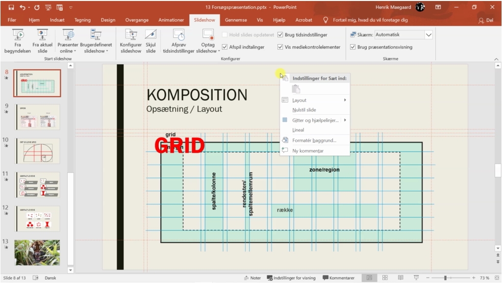
Task: Collapse the ribbon with chevron
Action: coord(496,59)
